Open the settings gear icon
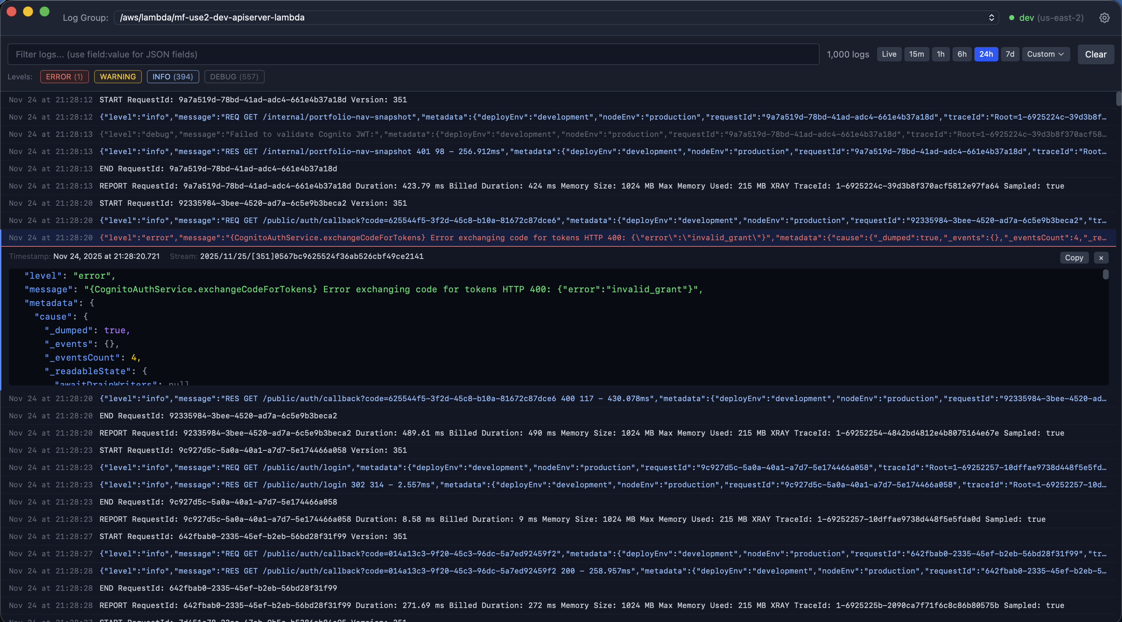This screenshot has height=622, width=1122. point(1105,18)
